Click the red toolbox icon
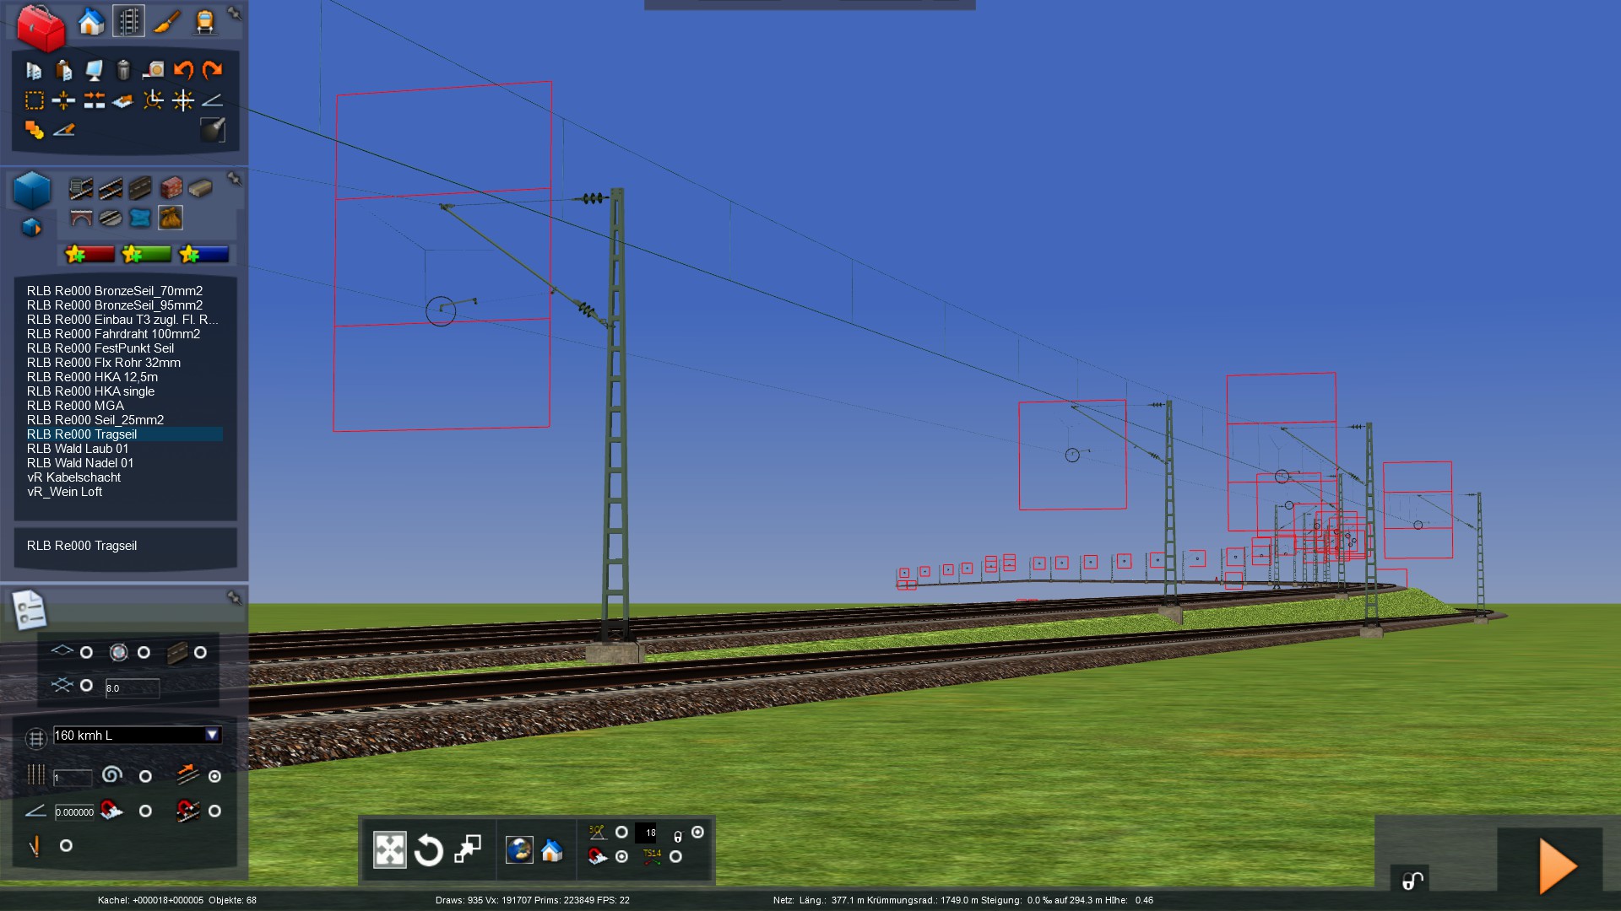The image size is (1621, 911). [x=41, y=27]
